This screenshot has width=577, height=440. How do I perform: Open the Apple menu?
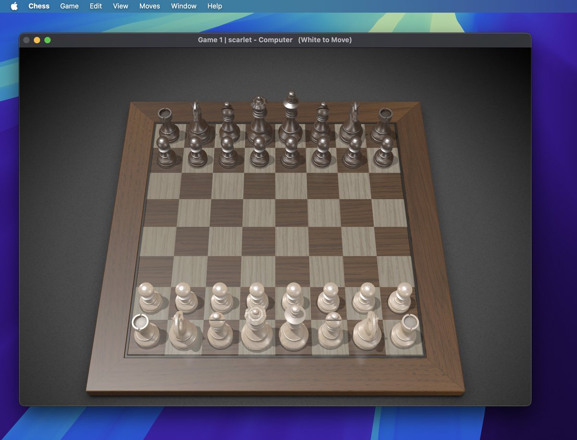[x=14, y=6]
